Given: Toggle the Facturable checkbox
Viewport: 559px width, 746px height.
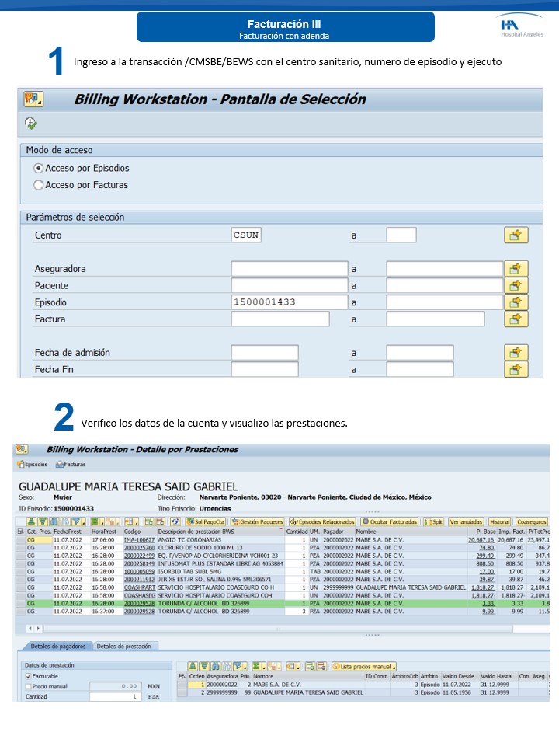Looking at the screenshot, I should pyautogui.click(x=29, y=676).
